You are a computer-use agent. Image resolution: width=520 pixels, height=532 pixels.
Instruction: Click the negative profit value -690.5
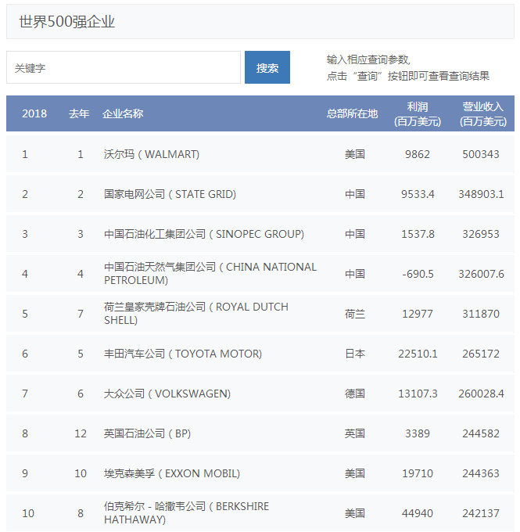click(418, 274)
